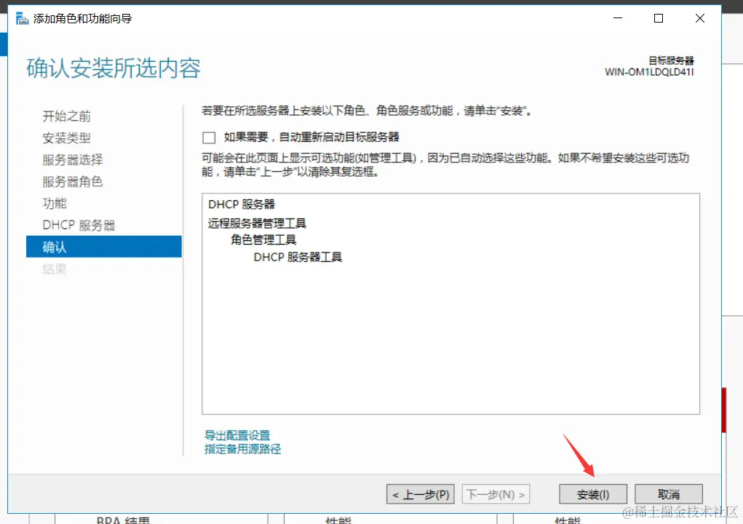Select 功能 step in sidebar
Image resolution: width=743 pixels, height=524 pixels.
pos(55,203)
